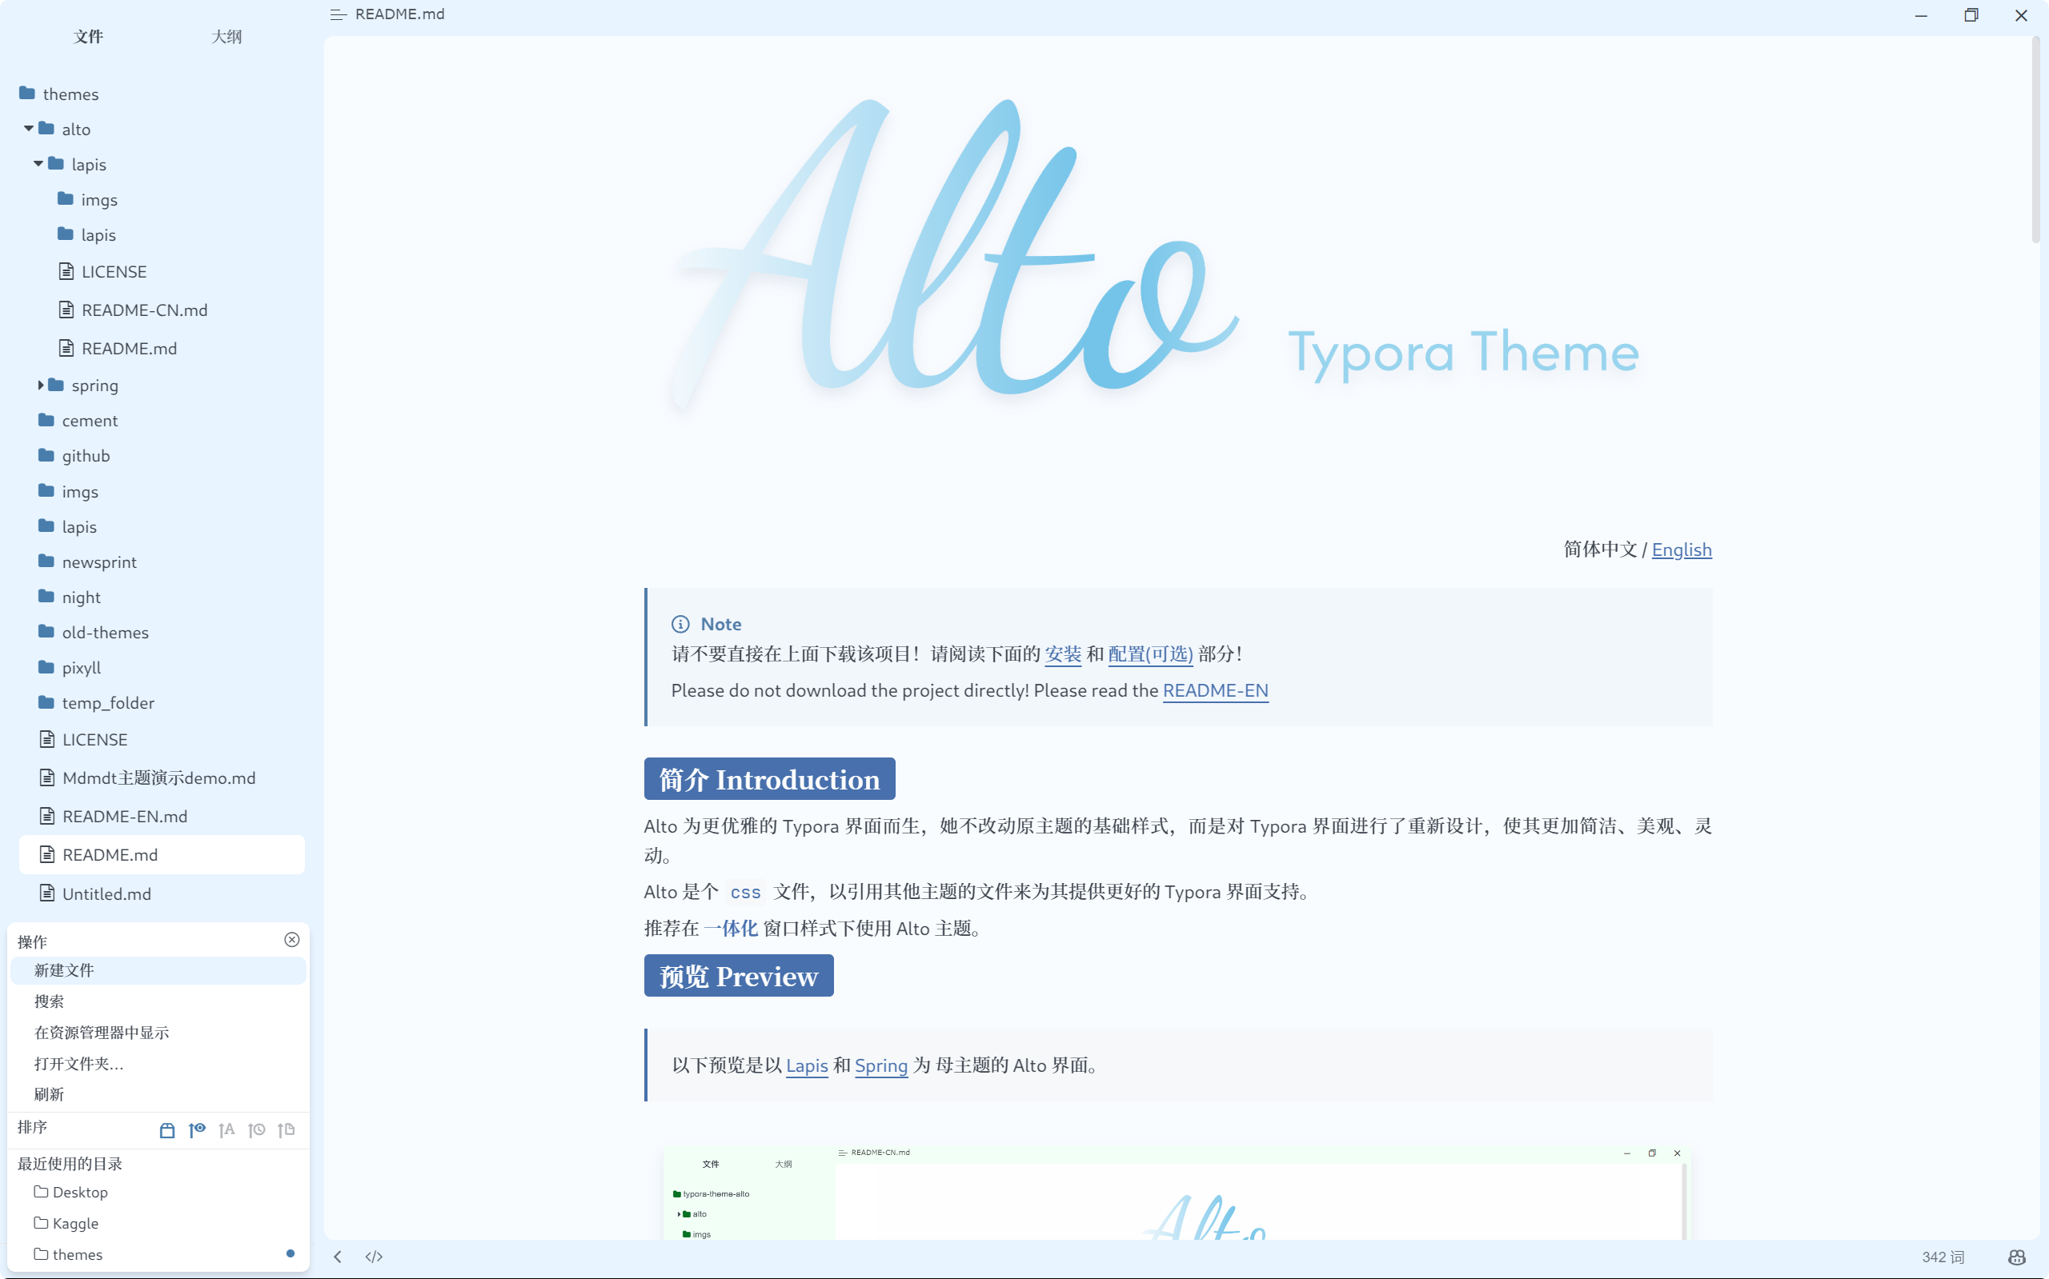Open Untitled.md in the file tree
The height and width of the screenshot is (1279, 2049).
point(106,893)
